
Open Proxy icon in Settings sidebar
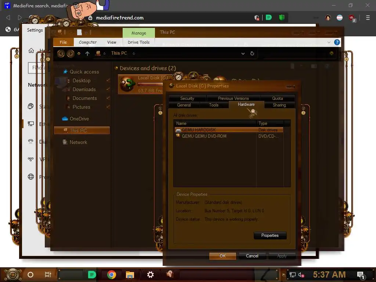[31, 177]
